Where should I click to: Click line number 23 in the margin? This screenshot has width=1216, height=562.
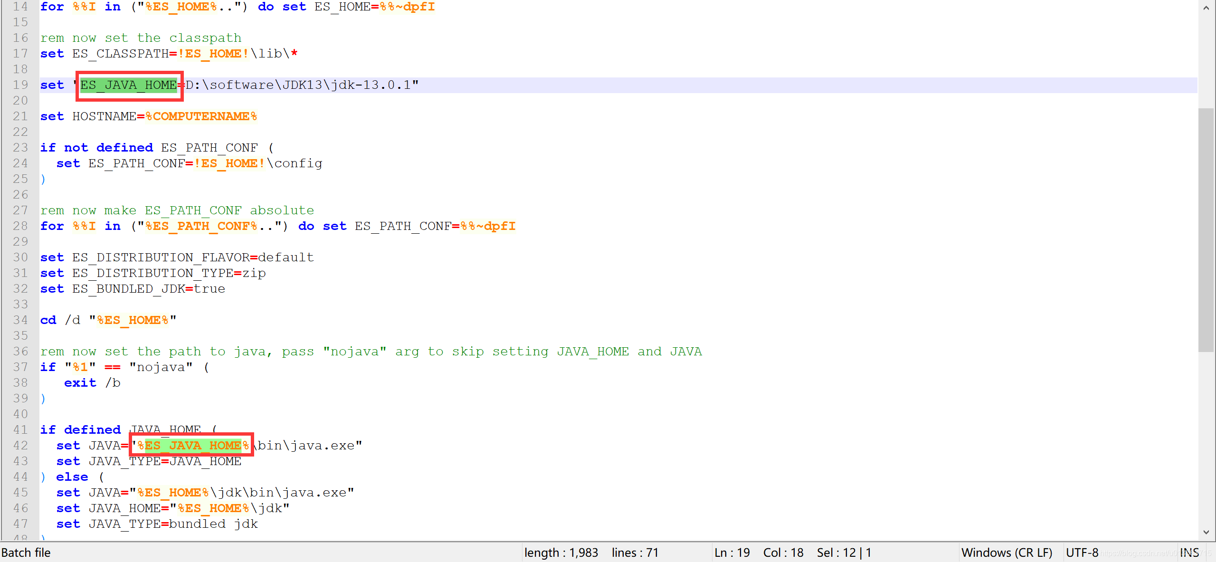coord(20,148)
